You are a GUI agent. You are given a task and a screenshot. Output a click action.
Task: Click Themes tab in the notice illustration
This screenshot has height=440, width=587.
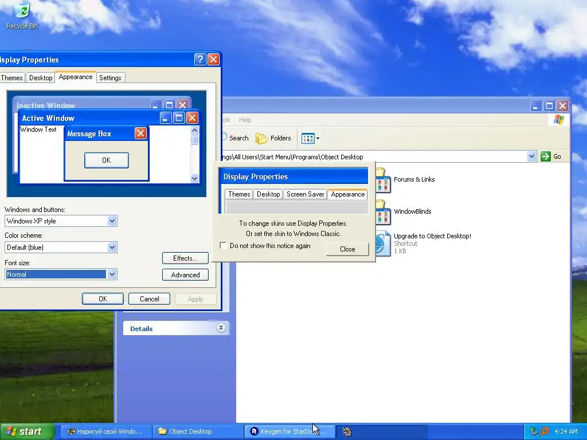(x=239, y=194)
